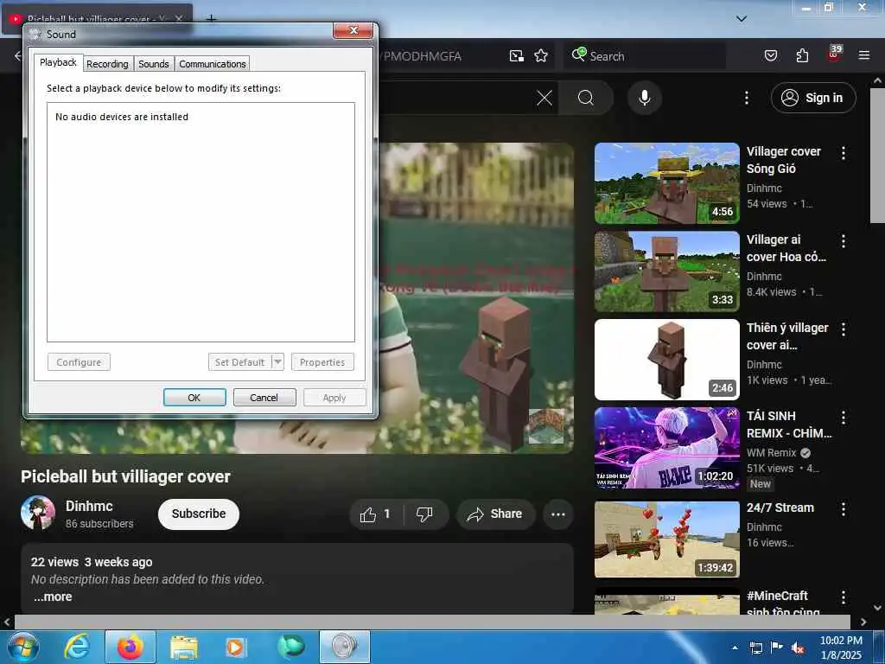Open options menu for 24/7 Stream
The height and width of the screenshot is (664, 885).
pyautogui.click(x=843, y=509)
